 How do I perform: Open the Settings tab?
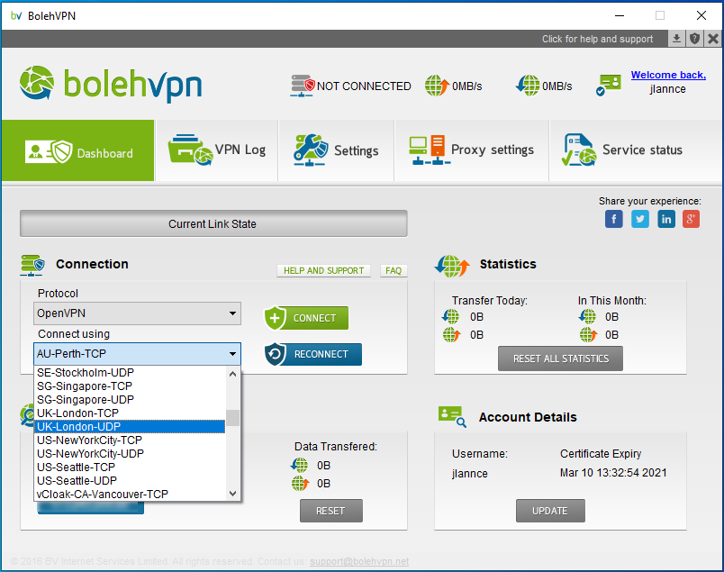click(336, 150)
